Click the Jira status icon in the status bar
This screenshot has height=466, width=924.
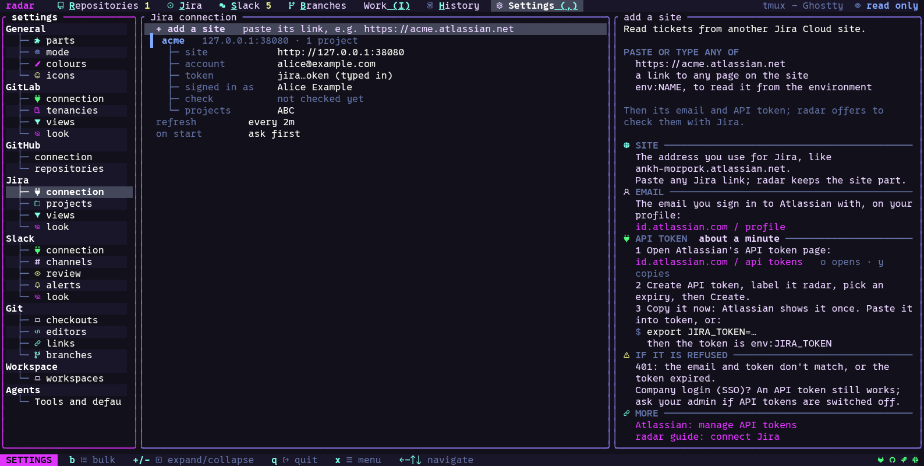904,460
